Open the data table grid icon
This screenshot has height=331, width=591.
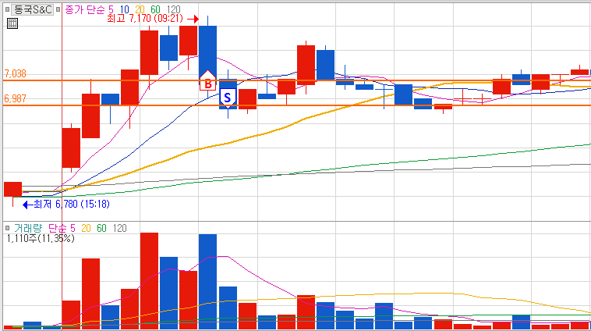pos(12,23)
